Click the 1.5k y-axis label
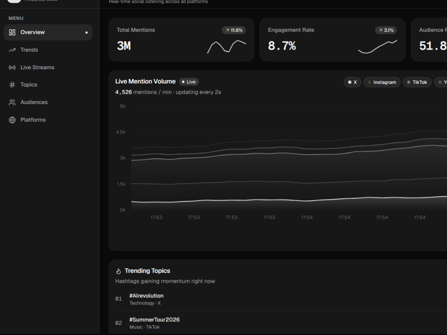This screenshot has height=335, width=447. point(121,184)
